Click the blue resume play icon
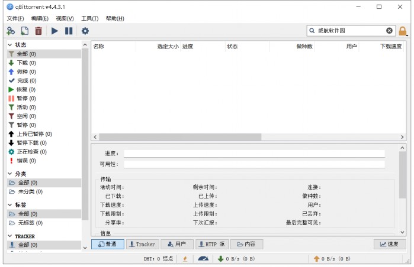Image resolution: width=414 pixels, height=267 pixels. coord(54,31)
